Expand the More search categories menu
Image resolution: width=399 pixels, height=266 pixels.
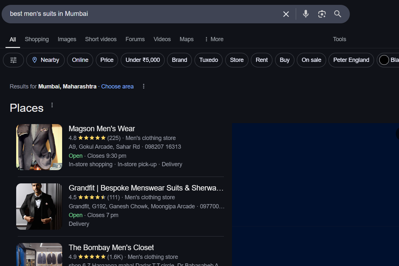(x=214, y=39)
